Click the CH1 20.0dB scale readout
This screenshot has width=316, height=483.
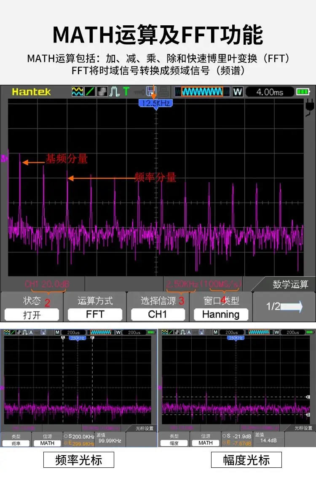pos(47,284)
